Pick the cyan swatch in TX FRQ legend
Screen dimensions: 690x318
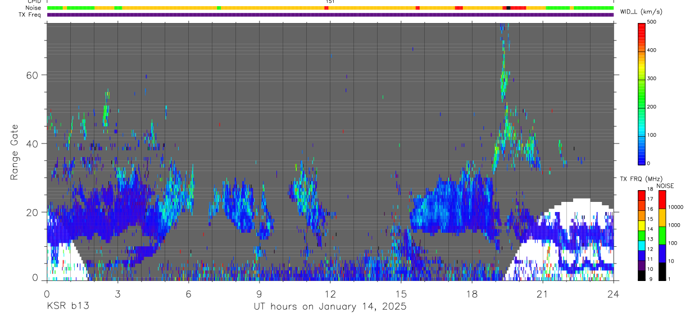[x=642, y=245]
